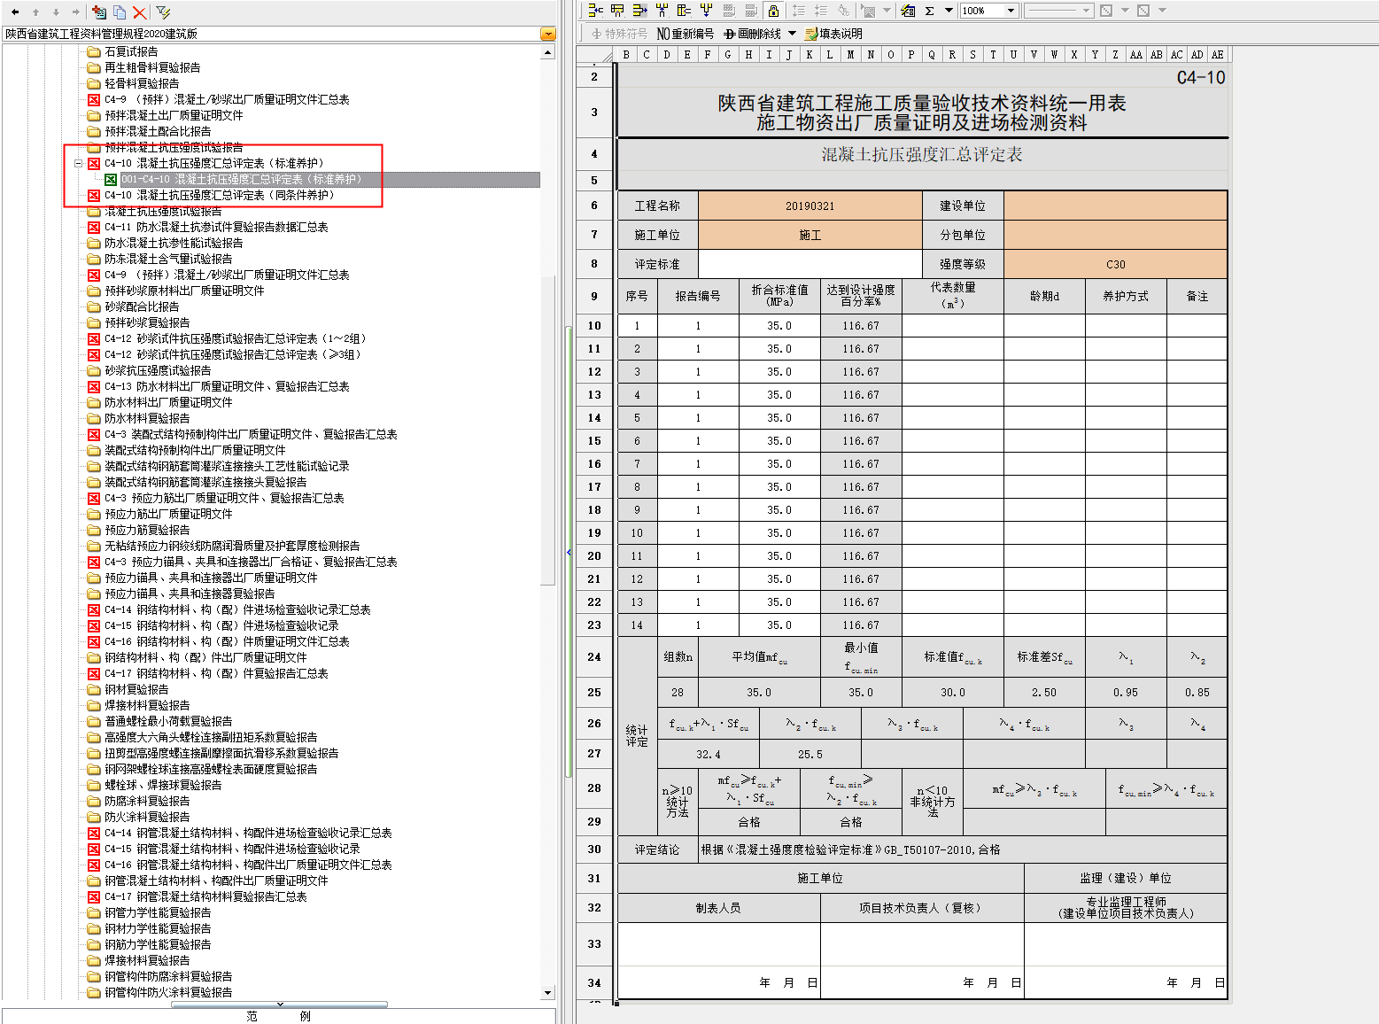This screenshot has width=1379, height=1024.
Task: Select C4-13 防水材料 汇总表 item
Action: tap(227, 386)
